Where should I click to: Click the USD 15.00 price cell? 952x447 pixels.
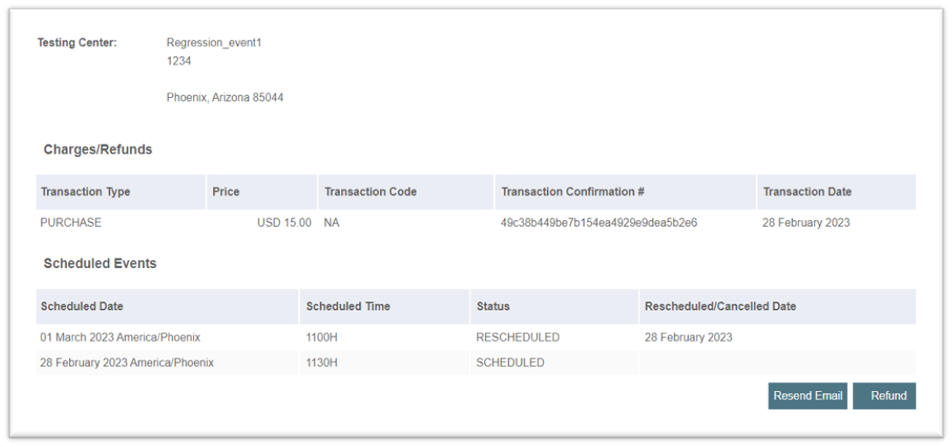pyautogui.click(x=284, y=223)
